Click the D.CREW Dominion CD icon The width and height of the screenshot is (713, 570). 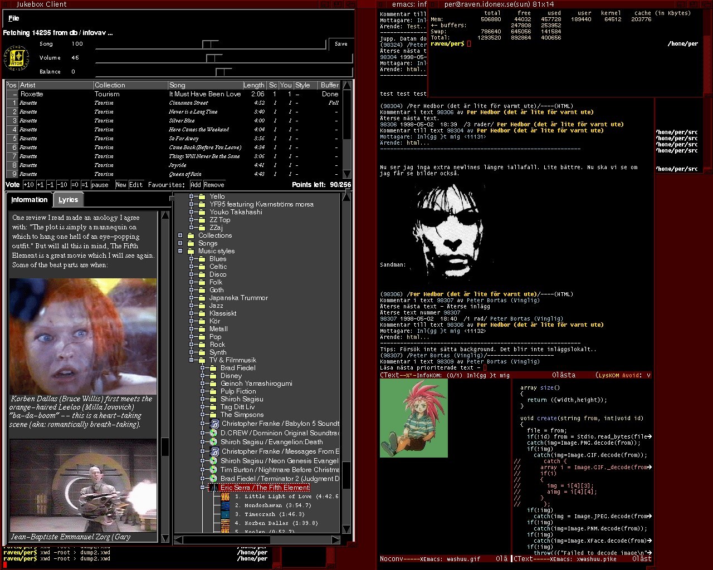pyautogui.click(x=213, y=433)
